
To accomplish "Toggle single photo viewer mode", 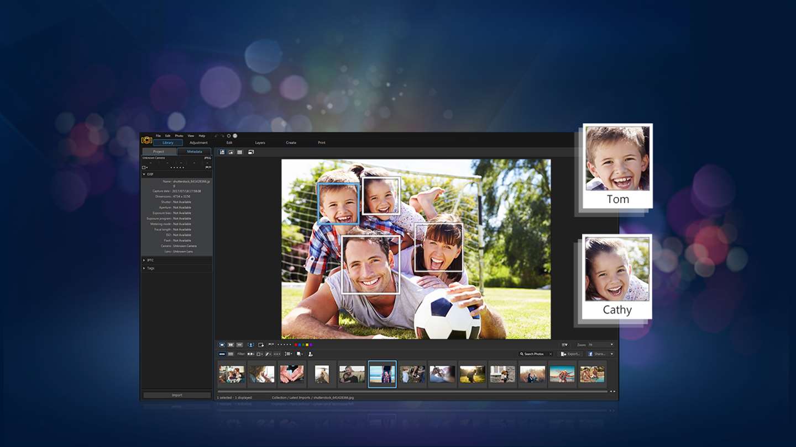I will (x=222, y=344).
